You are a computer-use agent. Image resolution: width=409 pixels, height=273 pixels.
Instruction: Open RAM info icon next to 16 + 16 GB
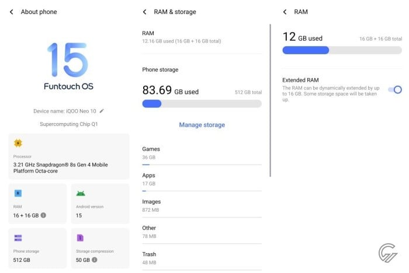click(x=44, y=215)
